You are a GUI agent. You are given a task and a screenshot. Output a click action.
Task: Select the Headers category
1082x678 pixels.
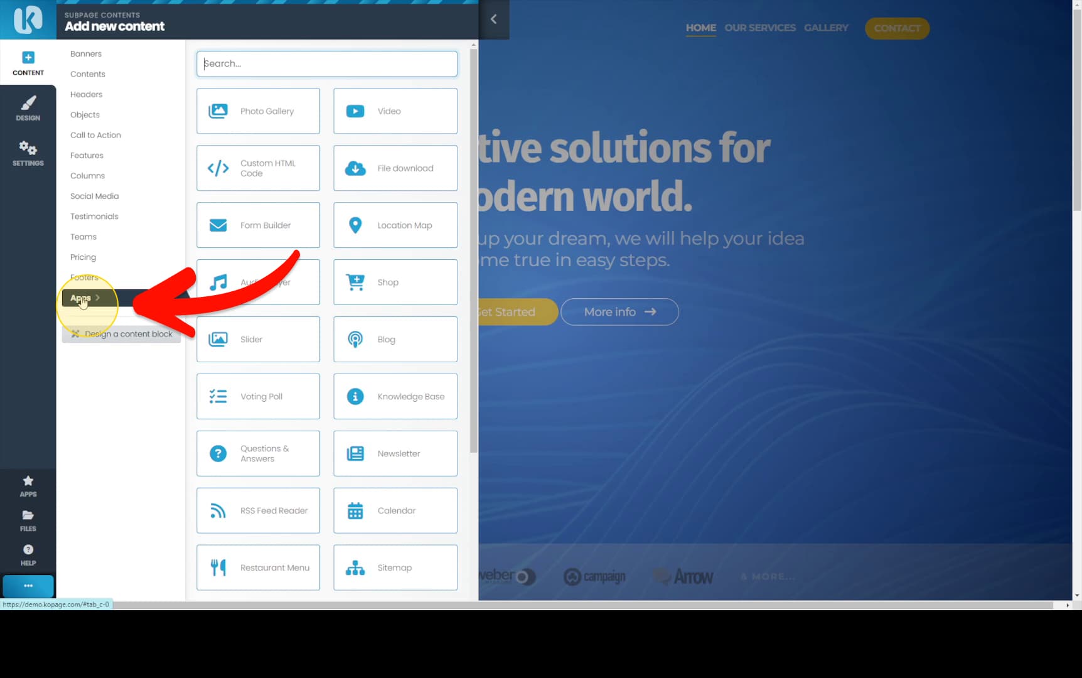click(87, 95)
